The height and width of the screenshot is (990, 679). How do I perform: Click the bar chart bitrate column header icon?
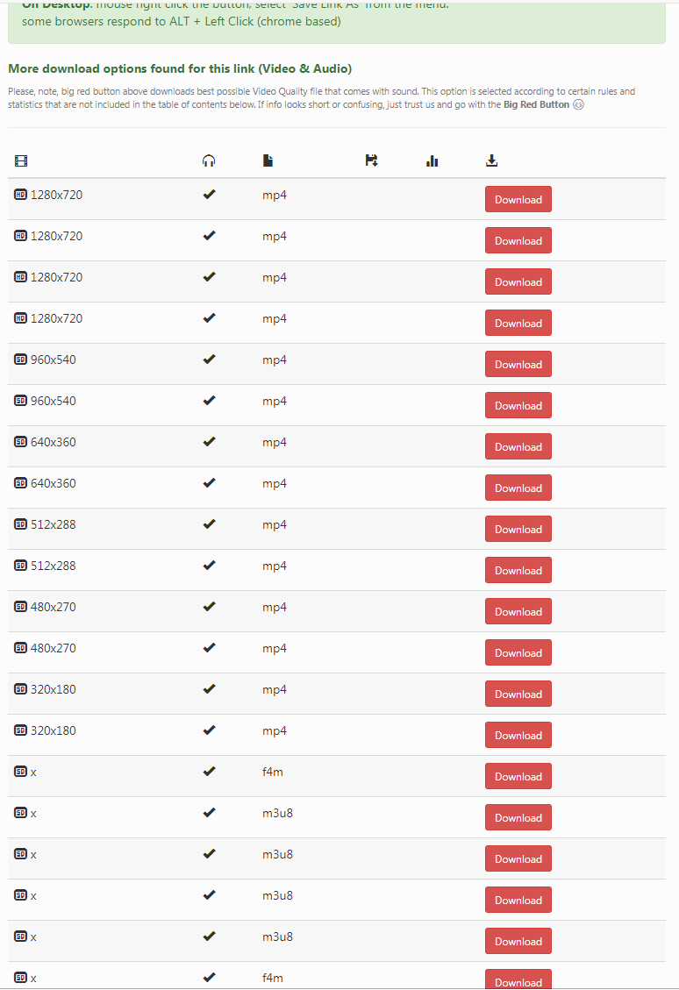tap(432, 160)
